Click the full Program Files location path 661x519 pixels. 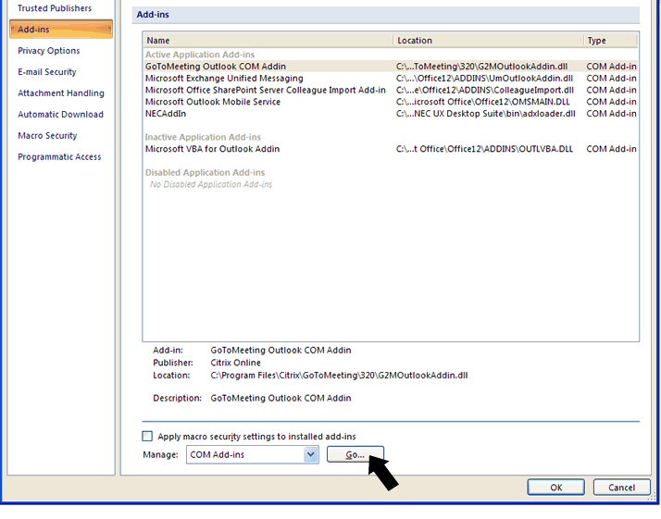point(339,375)
